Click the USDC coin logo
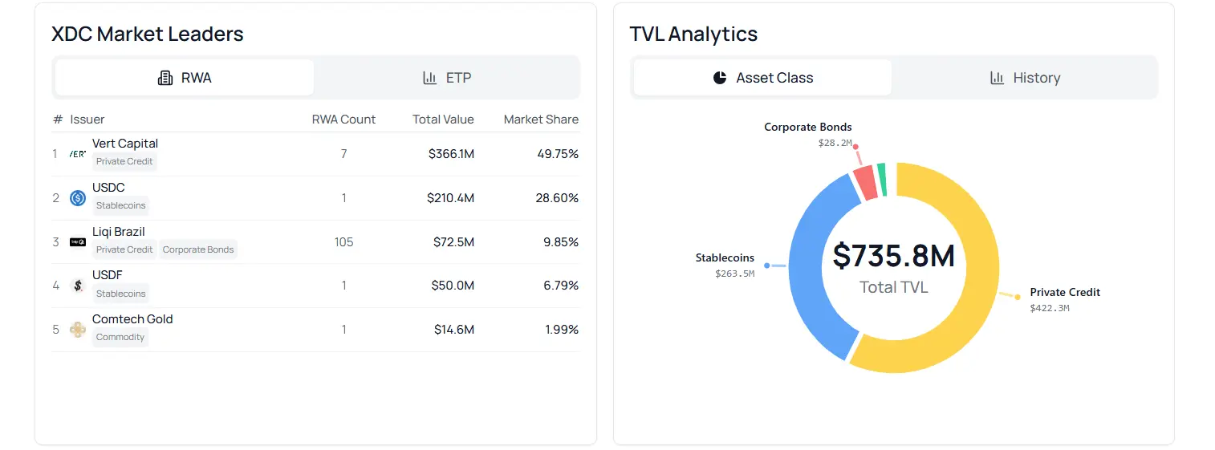 point(78,197)
